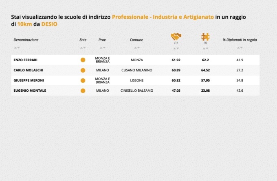Click the Prov. column header label
Viewport: 277px width, 181px height.
pyautogui.click(x=103, y=40)
